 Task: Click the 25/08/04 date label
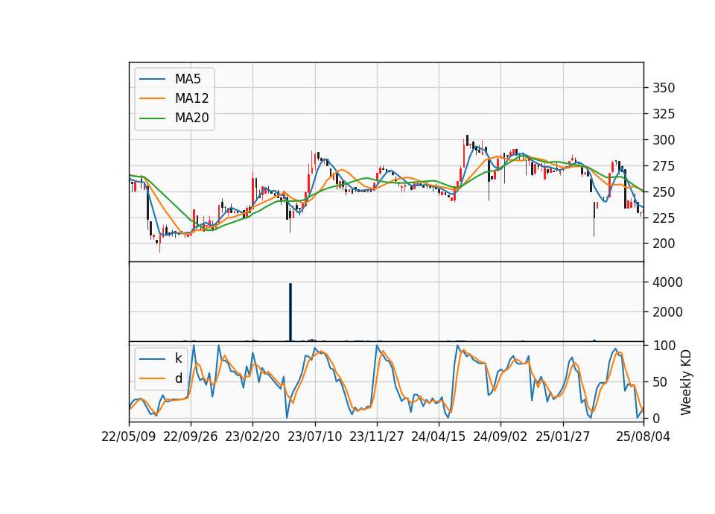(643, 437)
